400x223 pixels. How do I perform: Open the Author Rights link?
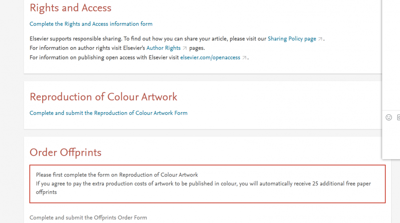click(164, 48)
